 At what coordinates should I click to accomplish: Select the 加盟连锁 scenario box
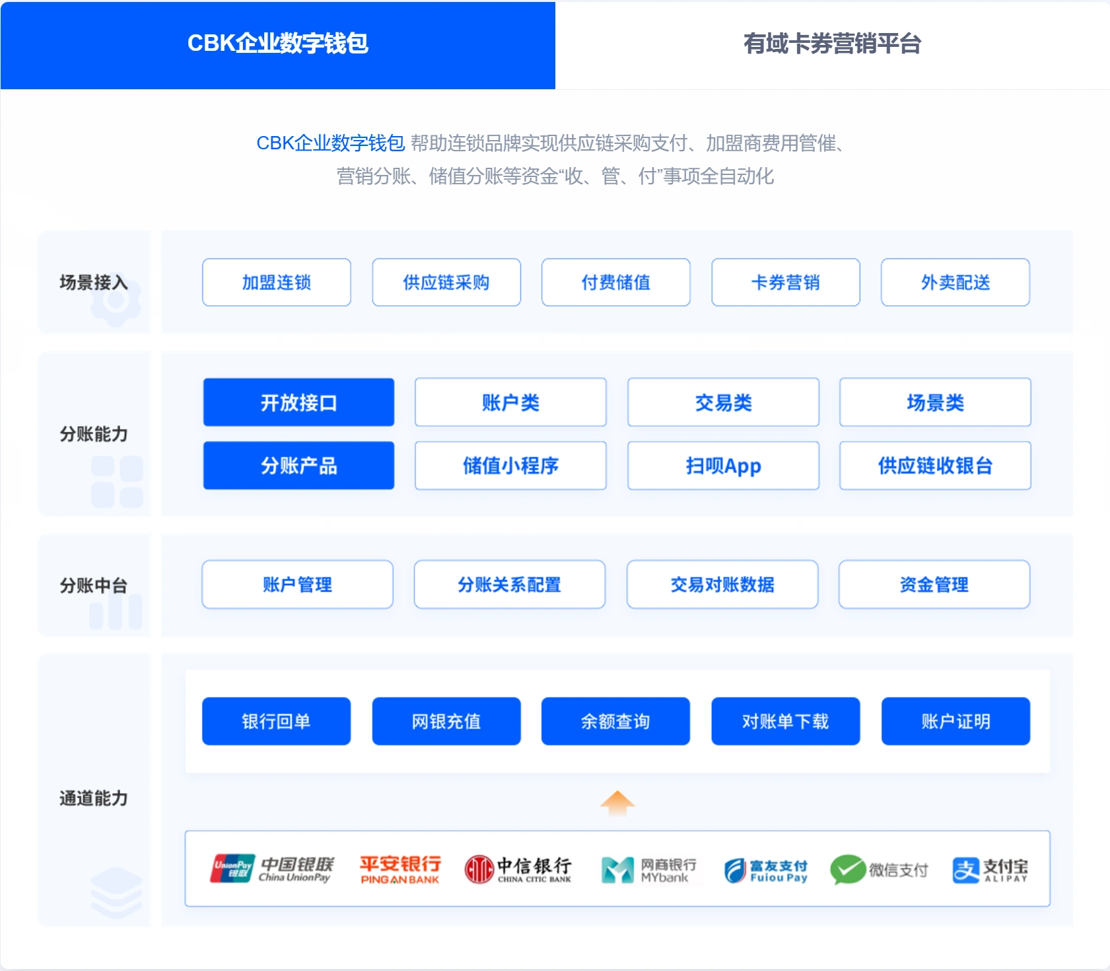(277, 282)
